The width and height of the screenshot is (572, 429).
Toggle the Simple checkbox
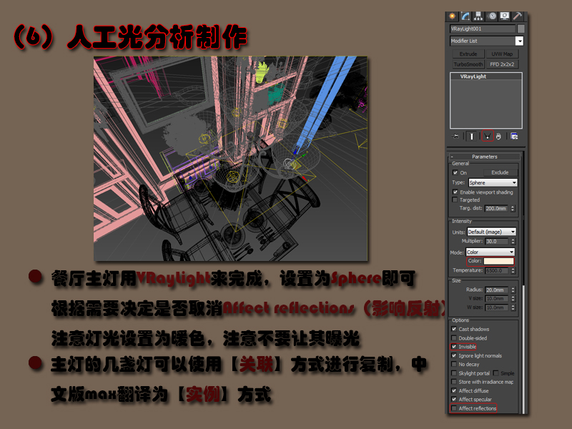[x=495, y=373]
